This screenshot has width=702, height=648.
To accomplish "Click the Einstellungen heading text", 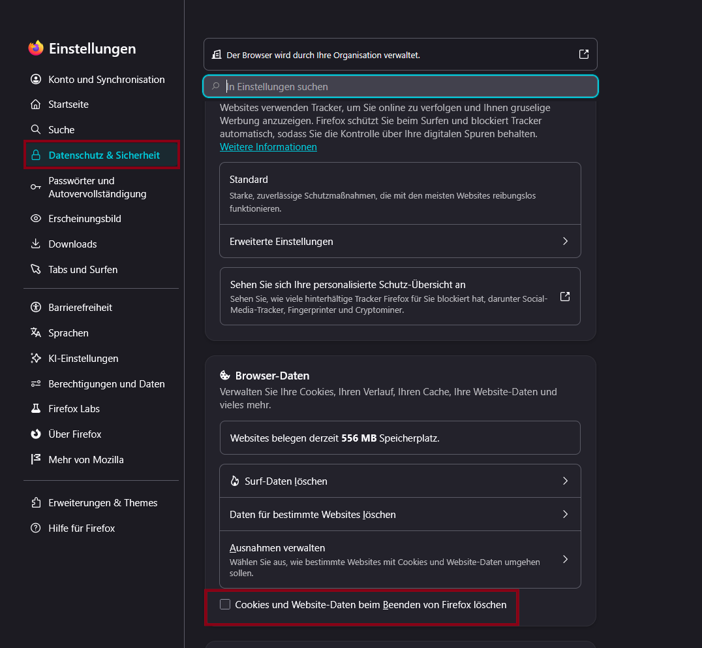I will click(92, 48).
